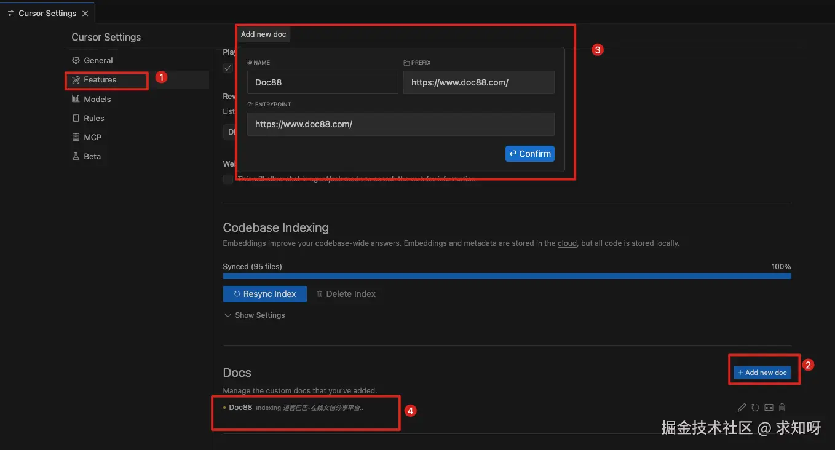Delete the Doc88 doc with trash icon
This screenshot has height=450, width=835.
coord(782,408)
